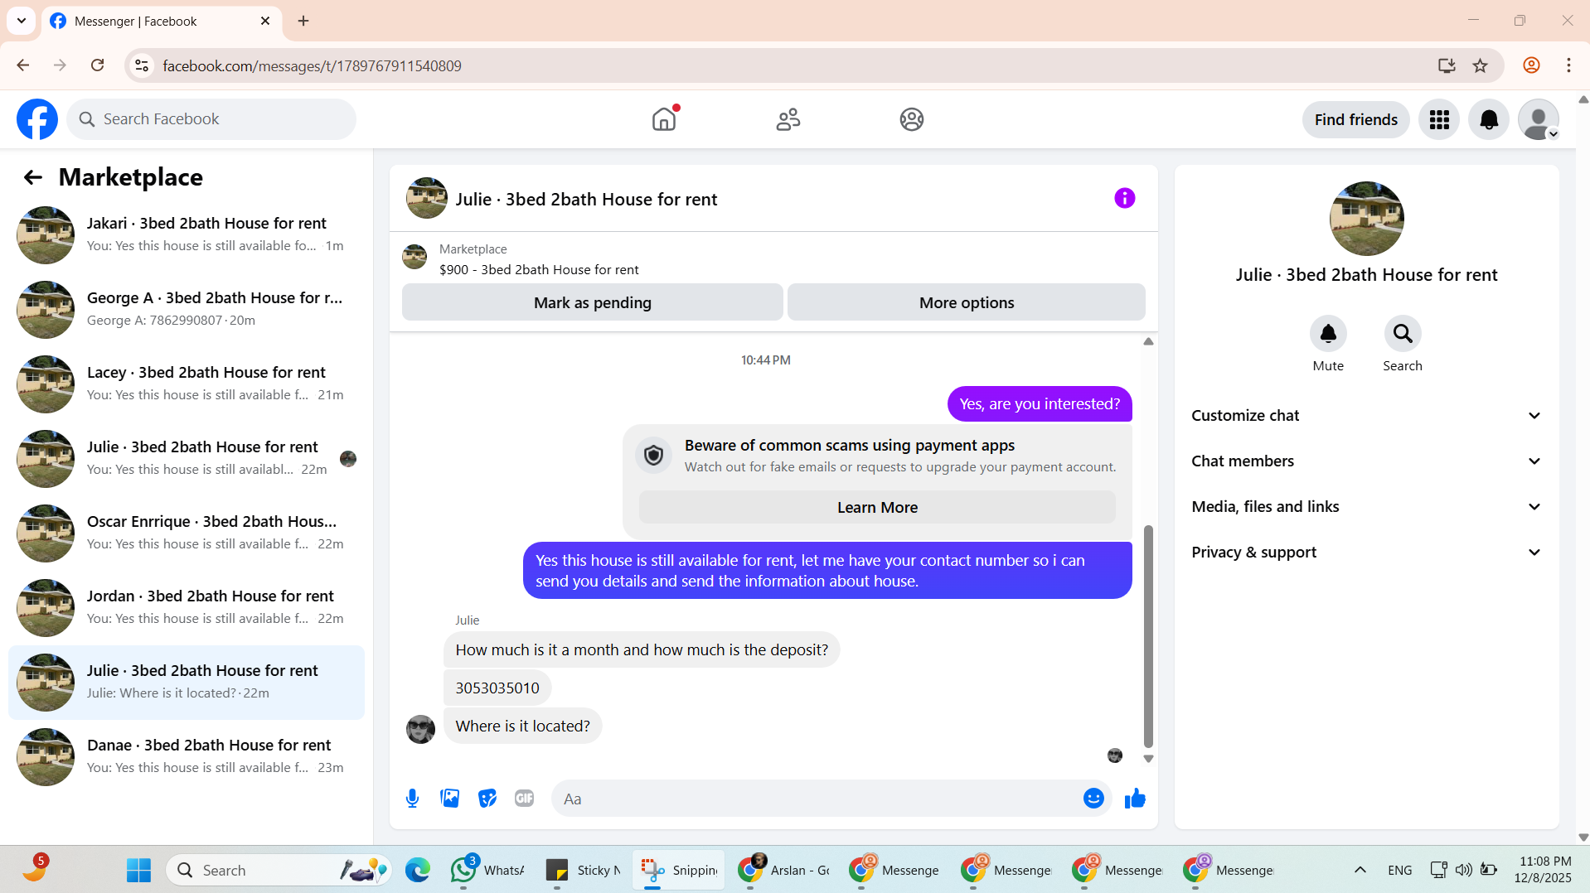The height and width of the screenshot is (893, 1590).
Task: Expand Media, files and links section
Action: point(1366,507)
